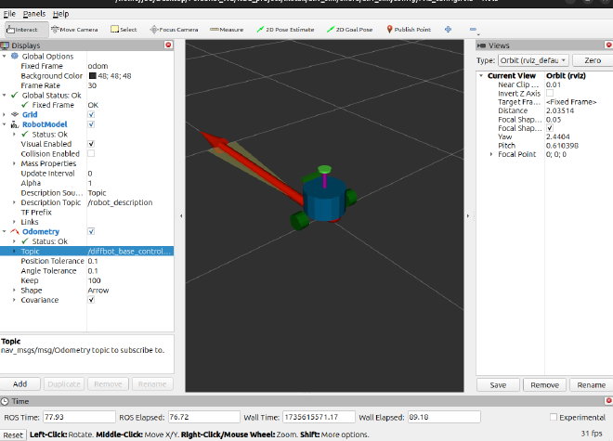Open the view Type dropdown
613x441 pixels.
(x=533, y=60)
